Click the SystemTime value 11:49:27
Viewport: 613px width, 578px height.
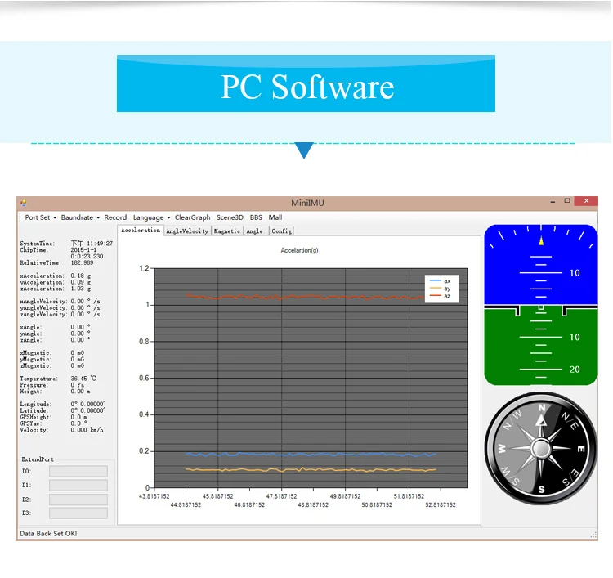tap(92, 244)
